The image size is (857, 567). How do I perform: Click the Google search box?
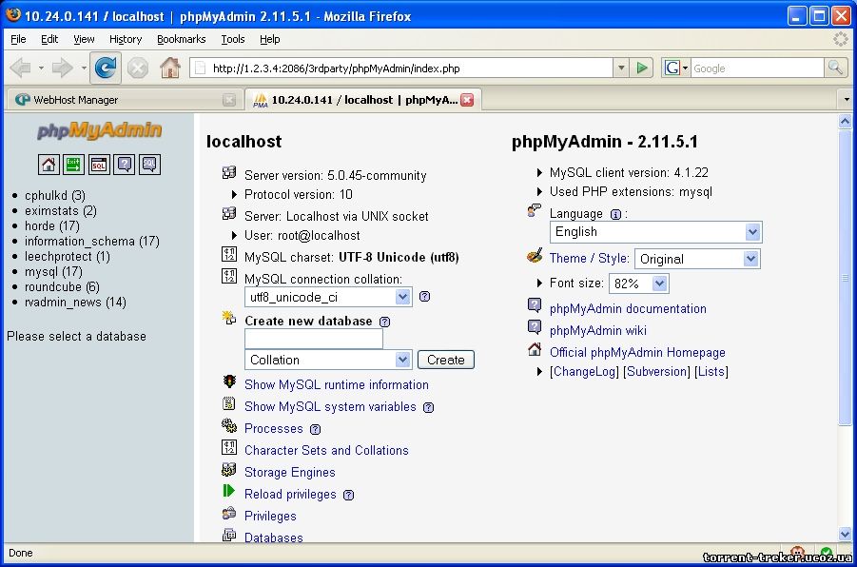pyautogui.click(x=757, y=68)
